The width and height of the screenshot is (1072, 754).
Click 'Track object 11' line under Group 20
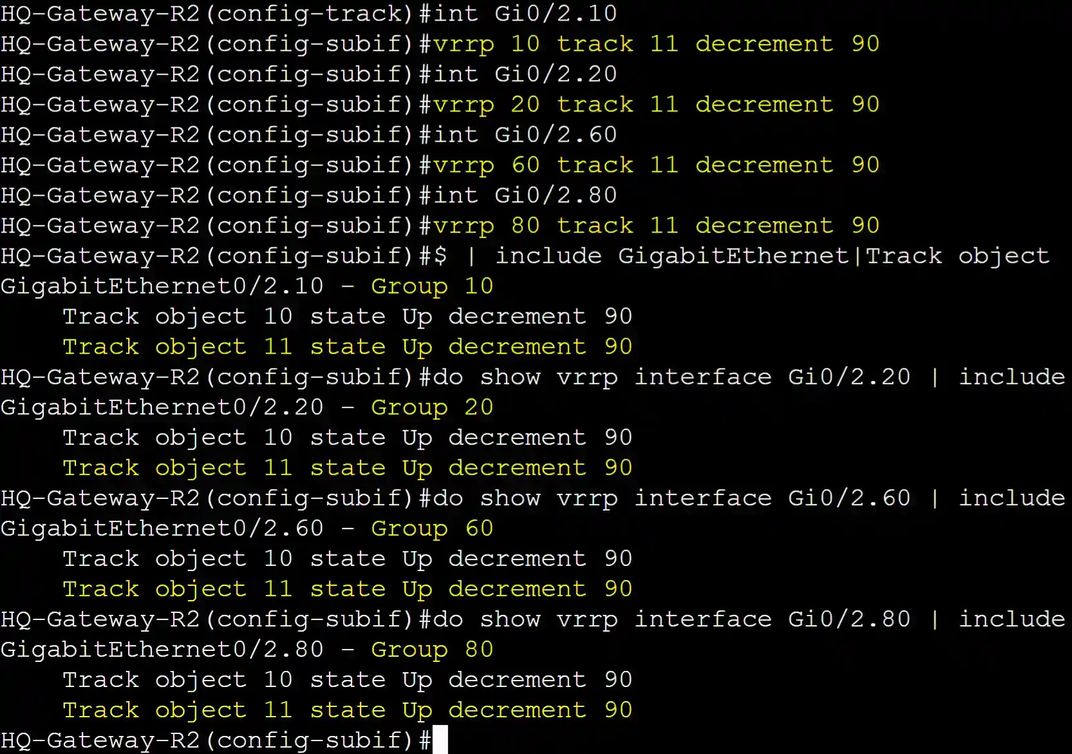coord(348,467)
